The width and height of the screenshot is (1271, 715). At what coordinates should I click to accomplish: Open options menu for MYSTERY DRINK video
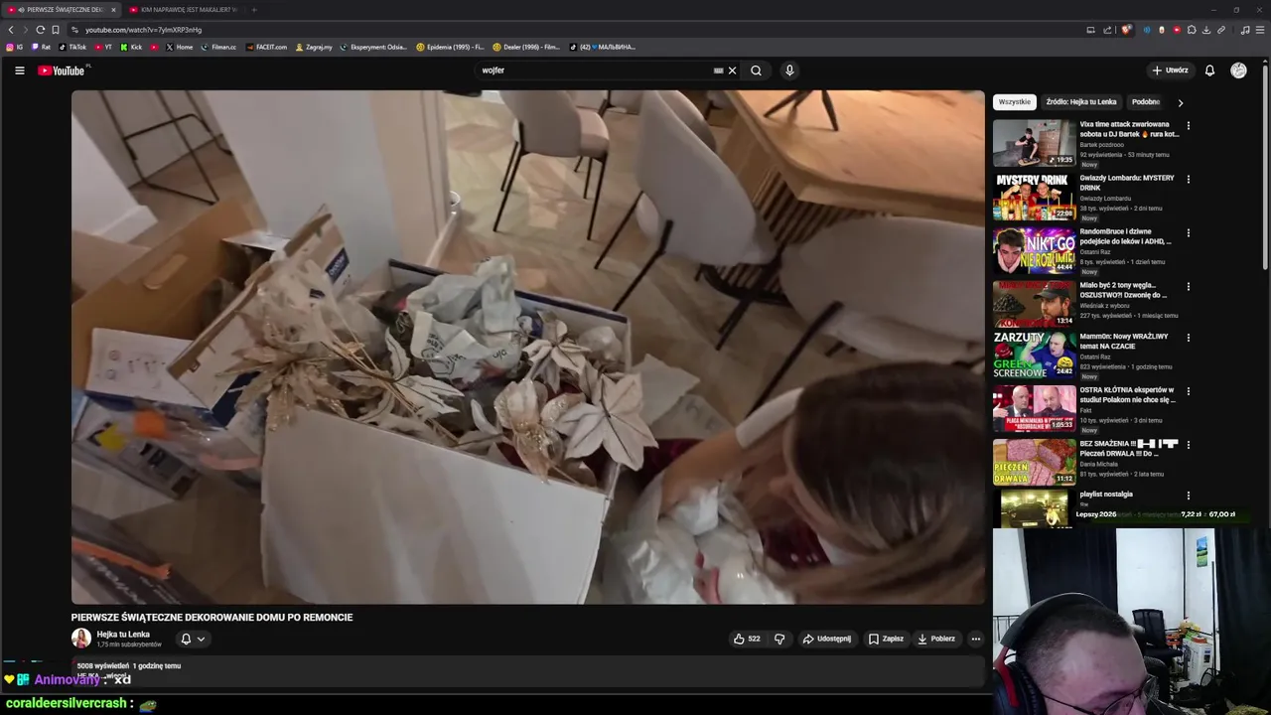pyautogui.click(x=1188, y=180)
